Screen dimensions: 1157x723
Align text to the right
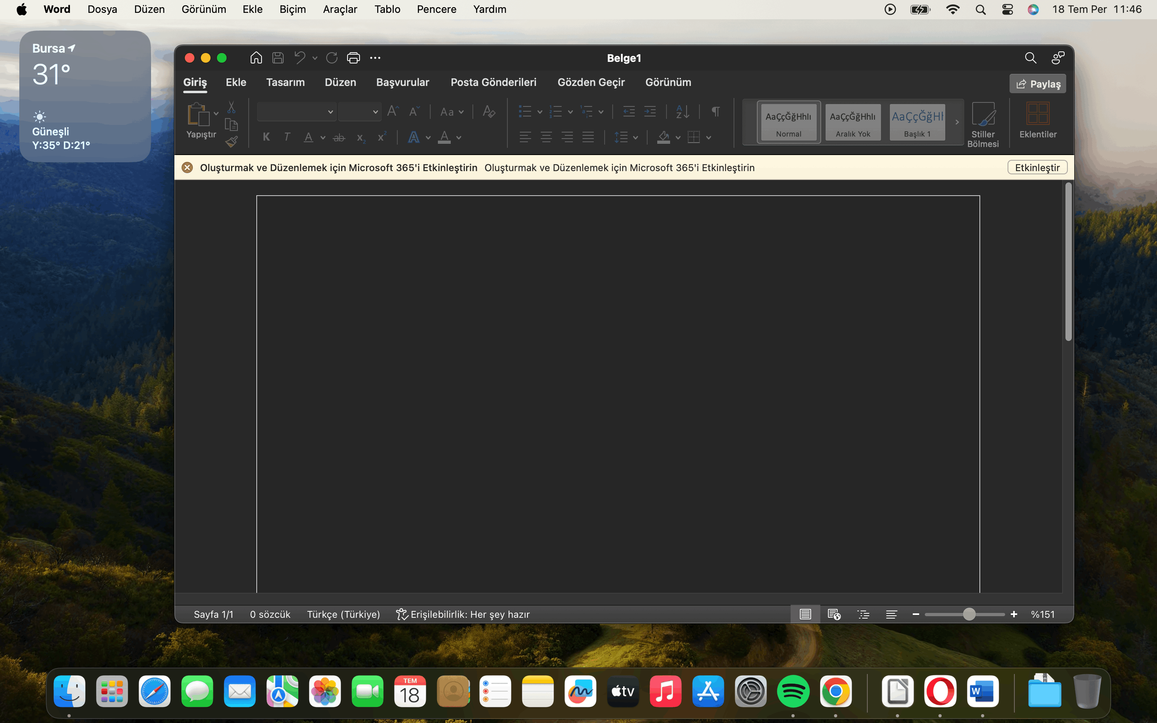(x=567, y=137)
